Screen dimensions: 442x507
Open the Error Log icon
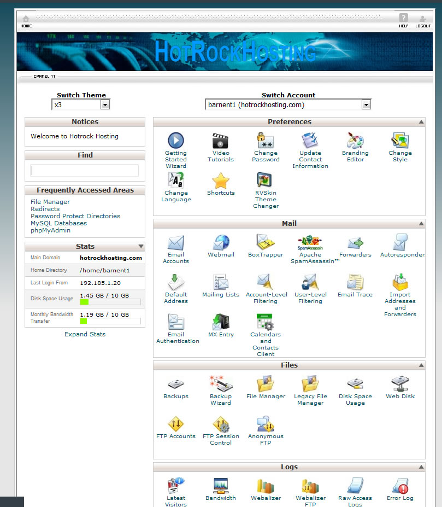pyautogui.click(x=400, y=486)
